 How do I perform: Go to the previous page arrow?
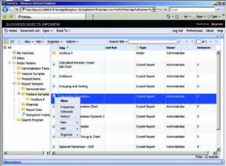coord(192,42)
